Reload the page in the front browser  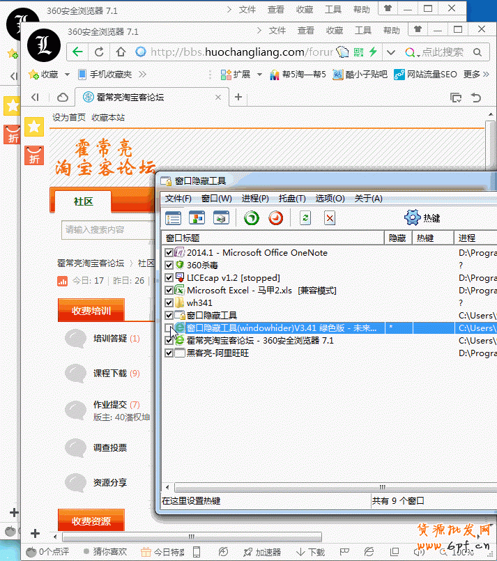[99, 52]
